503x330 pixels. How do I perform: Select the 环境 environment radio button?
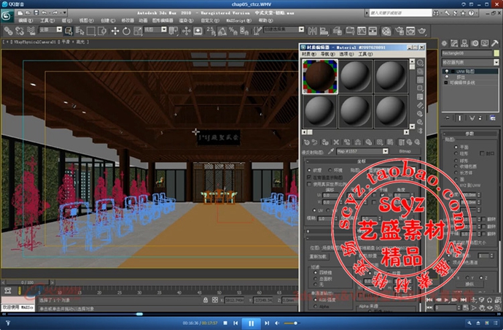tap(330, 170)
